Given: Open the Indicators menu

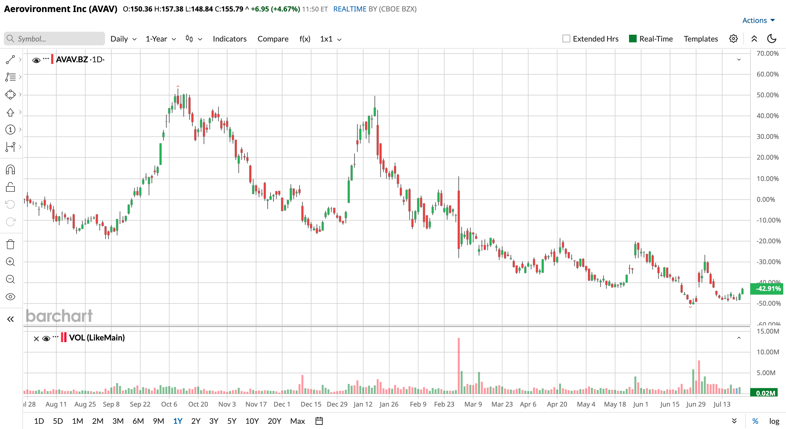Looking at the screenshot, I should pos(229,39).
